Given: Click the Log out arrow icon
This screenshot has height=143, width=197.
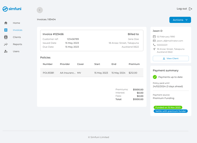Looking at the screenshot, I should pos(190,9).
